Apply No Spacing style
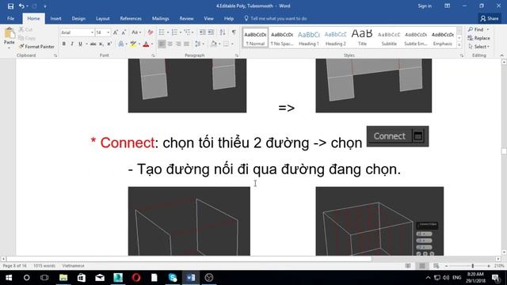 [282, 38]
